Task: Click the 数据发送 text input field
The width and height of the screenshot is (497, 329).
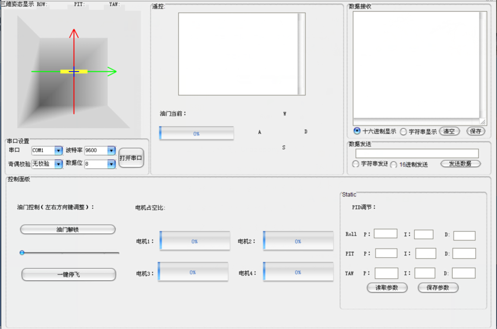Action: point(417,154)
